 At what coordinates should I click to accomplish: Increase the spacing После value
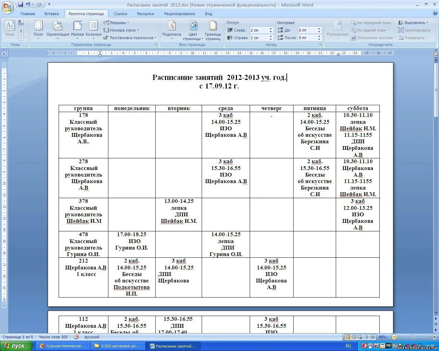tap(319, 36)
